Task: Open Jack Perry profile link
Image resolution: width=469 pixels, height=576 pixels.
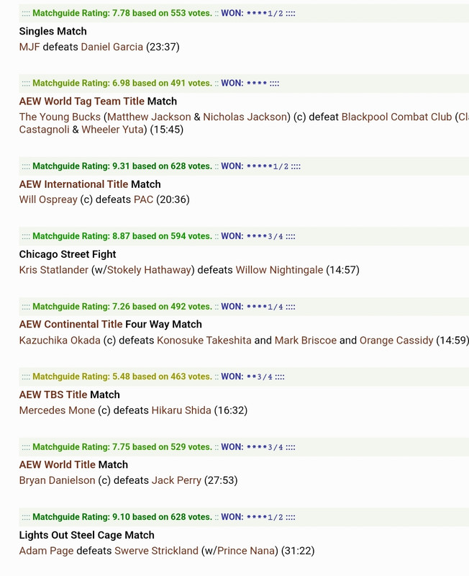Action: 176,480
